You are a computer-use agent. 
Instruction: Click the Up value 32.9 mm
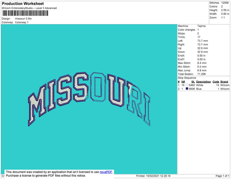[203, 48]
